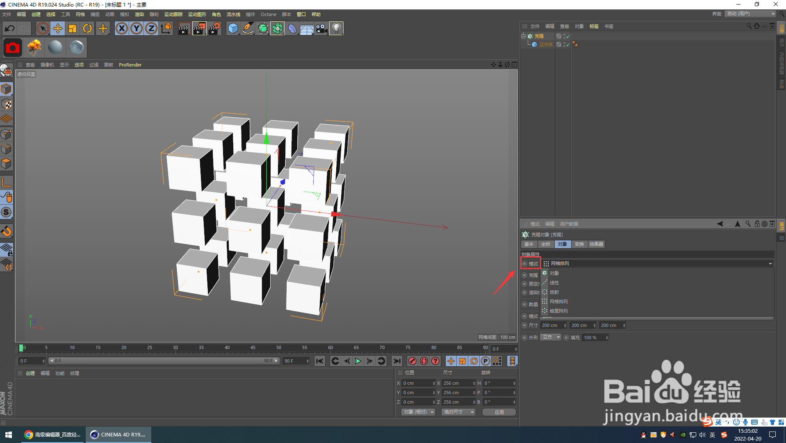786x443 pixels.
Task: Toggle the green checkmark of 克隆 object
Action: click(568, 37)
